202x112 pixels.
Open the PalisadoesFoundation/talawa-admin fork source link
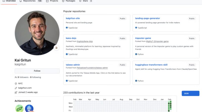point(92,68)
